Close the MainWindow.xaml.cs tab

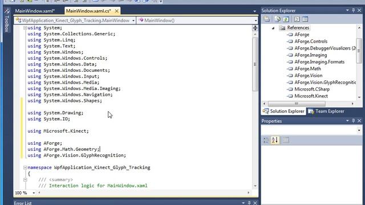click(x=116, y=11)
